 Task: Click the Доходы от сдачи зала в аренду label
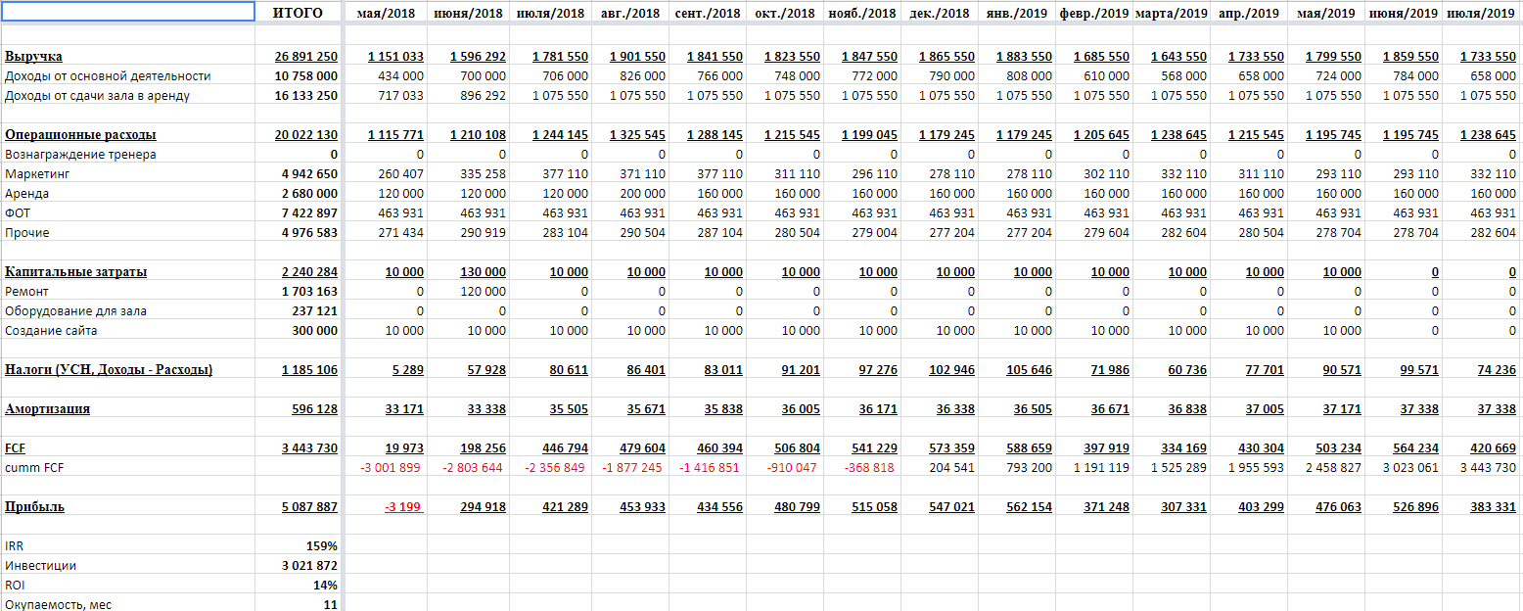click(x=97, y=96)
